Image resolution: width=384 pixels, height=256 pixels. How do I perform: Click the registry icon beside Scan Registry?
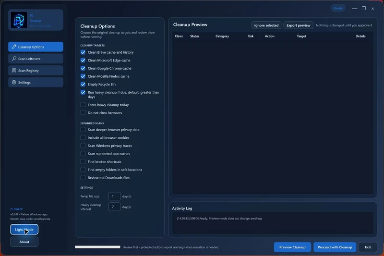pos(14,70)
